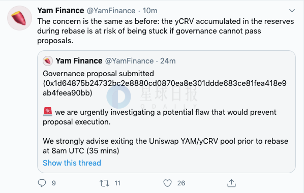
Task: Click the 10m timestamp
Action: click(150, 11)
